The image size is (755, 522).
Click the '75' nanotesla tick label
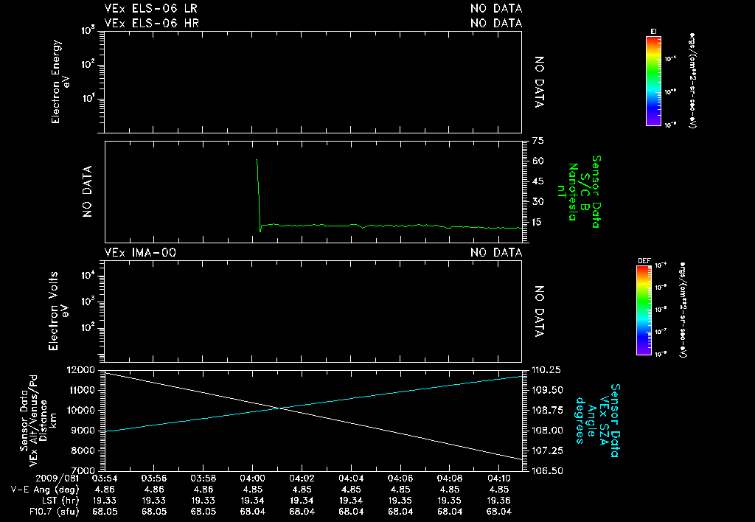(x=537, y=141)
